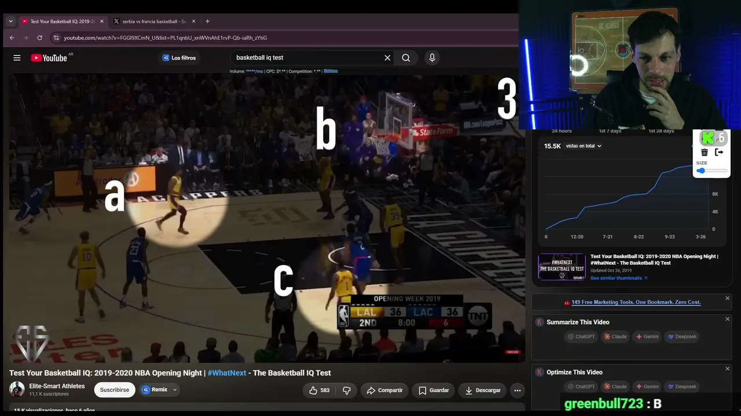Clear the search box with the X
The width and height of the screenshot is (741, 416).
pyautogui.click(x=387, y=58)
